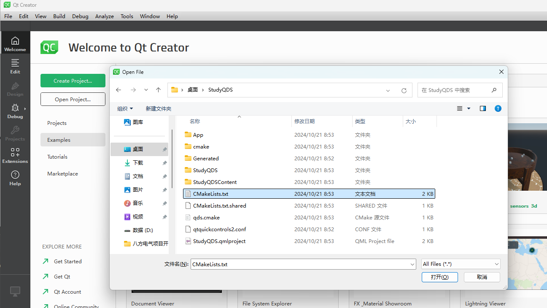
Task: Expand the Debug mode submenu arrow
Action: tap(25, 108)
